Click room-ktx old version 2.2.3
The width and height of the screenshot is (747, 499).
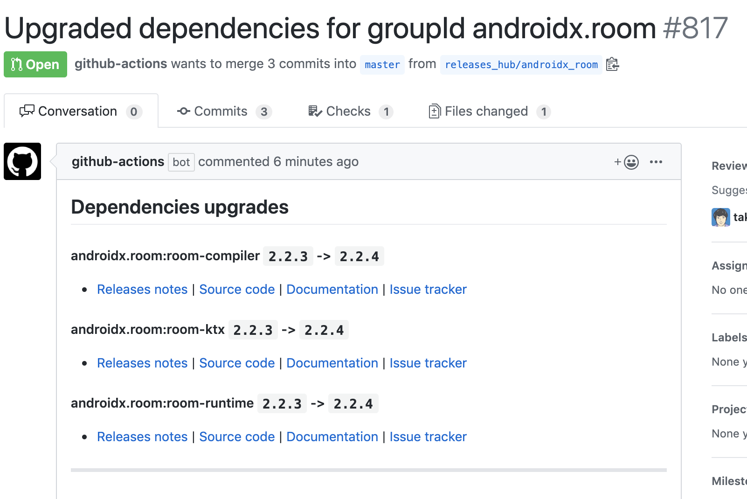tap(253, 330)
